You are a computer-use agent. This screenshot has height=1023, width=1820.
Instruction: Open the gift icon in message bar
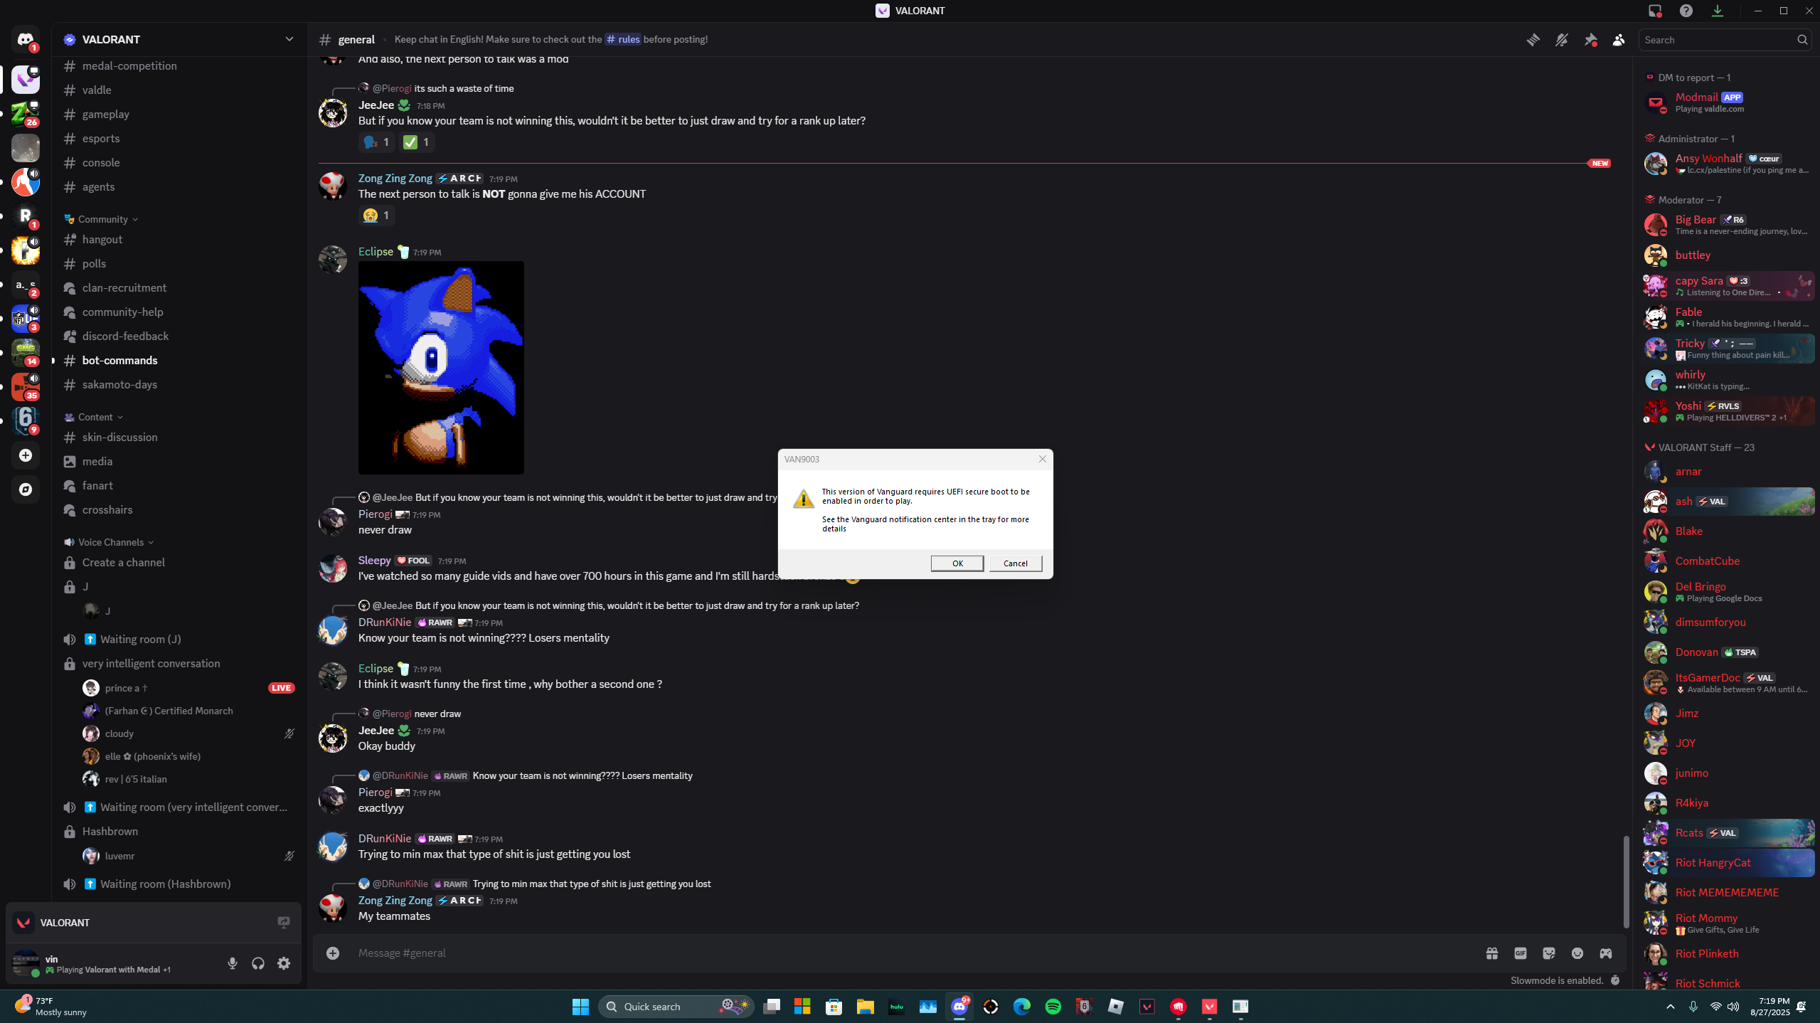click(1491, 953)
